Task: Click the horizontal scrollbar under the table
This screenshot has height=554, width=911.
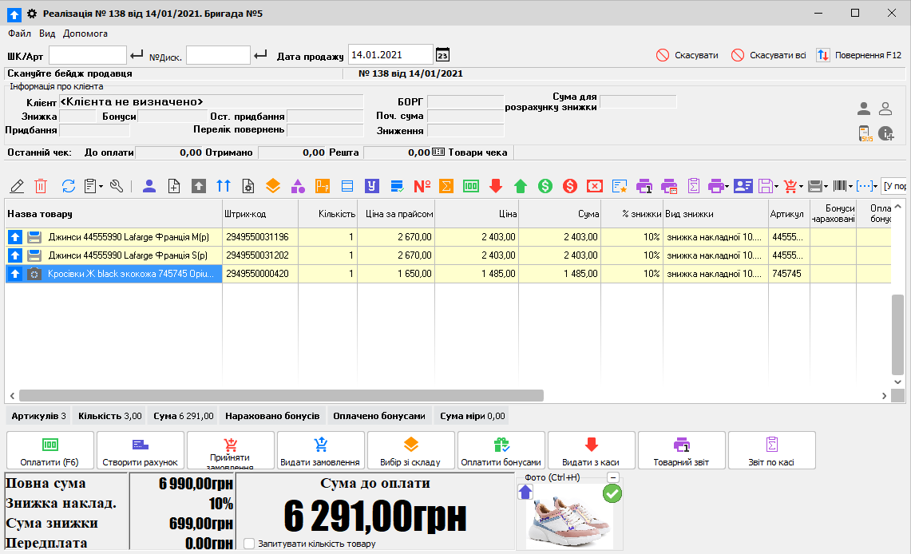Action: pos(281,395)
